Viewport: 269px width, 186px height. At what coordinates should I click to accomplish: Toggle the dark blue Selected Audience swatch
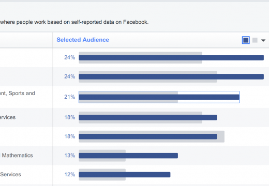tap(246, 40)
